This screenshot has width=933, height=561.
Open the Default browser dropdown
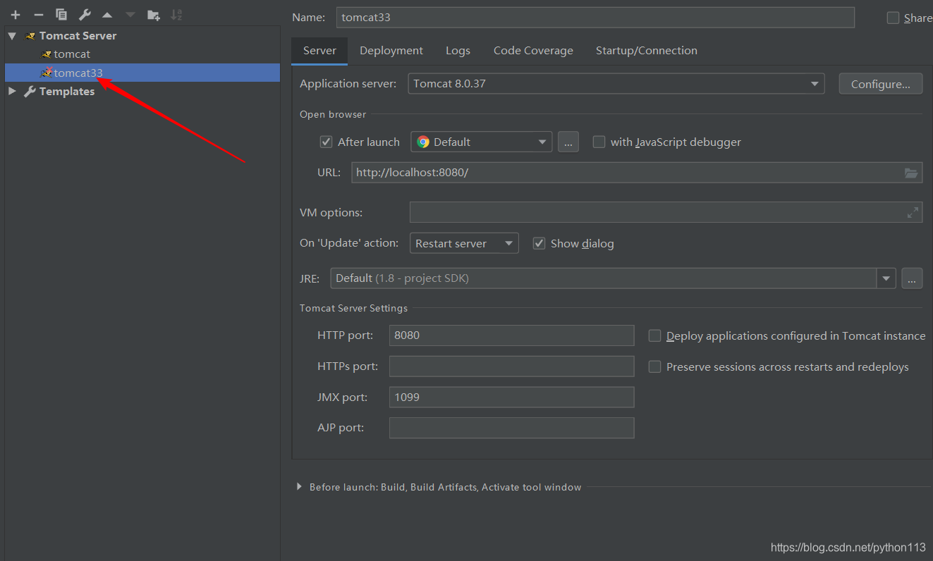tap(482, 142)
